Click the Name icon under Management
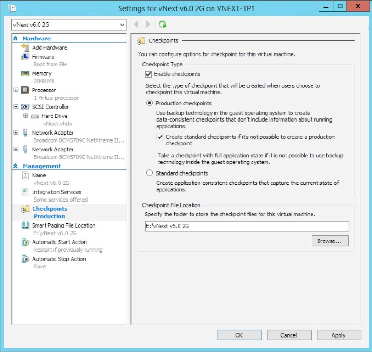Image resolution: width=372 pixels, height=352 pixels. [25, 175]
